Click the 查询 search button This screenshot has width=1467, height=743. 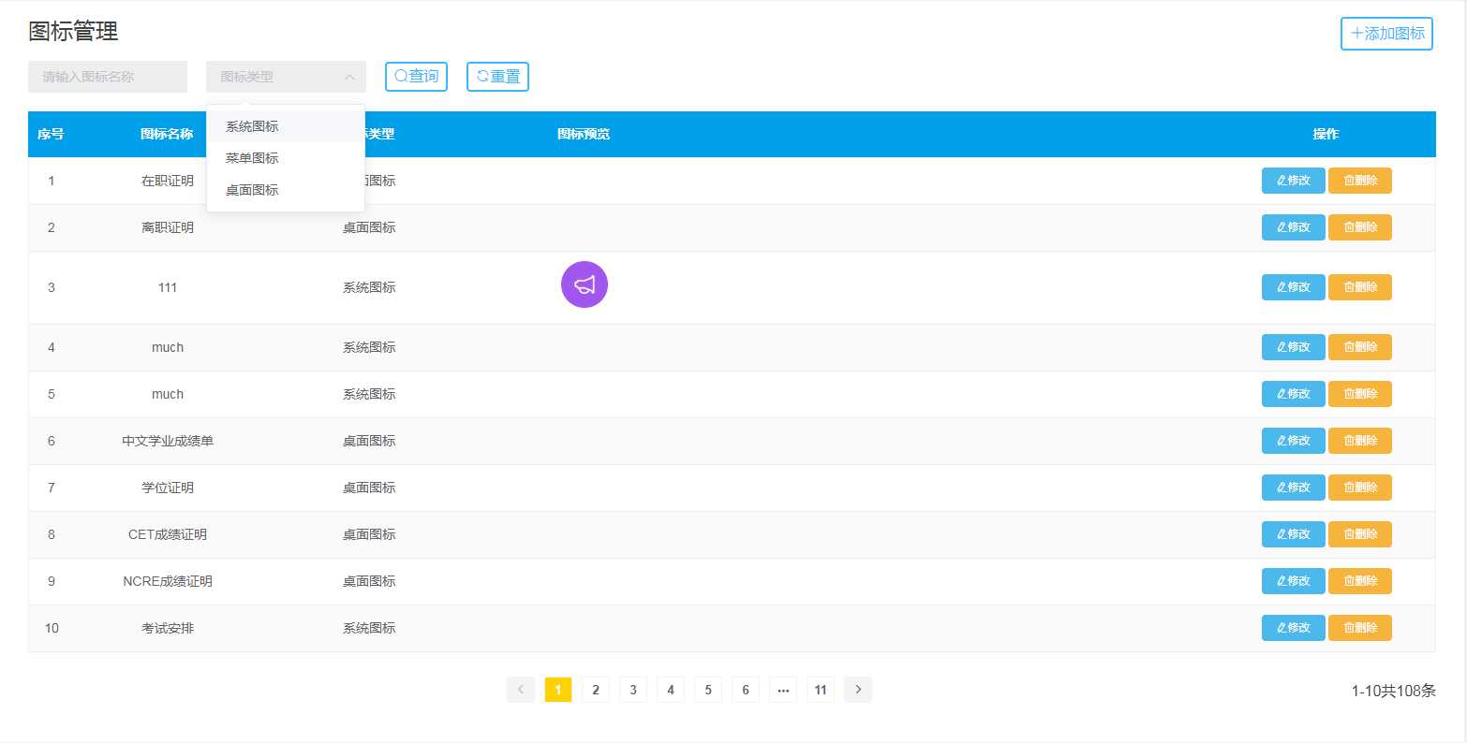coord(416,77)
